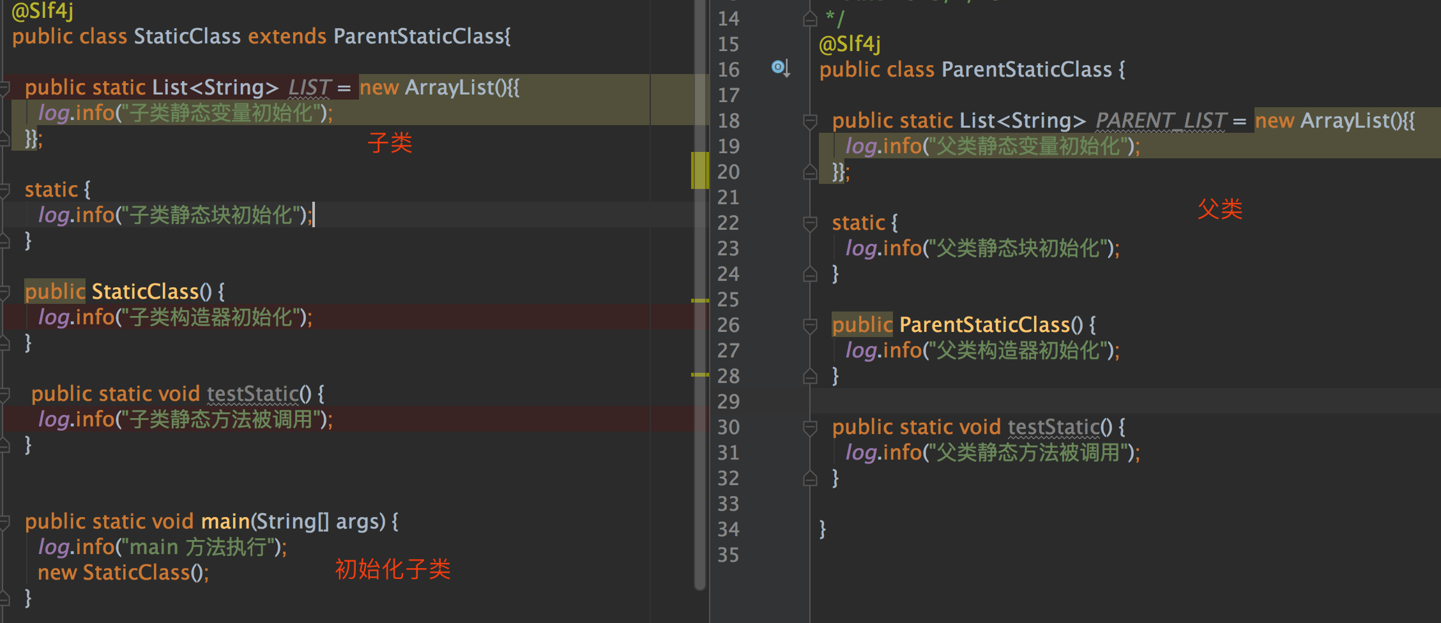
Task: Collapse the parent static block on line 22
Action: (810, 223)
